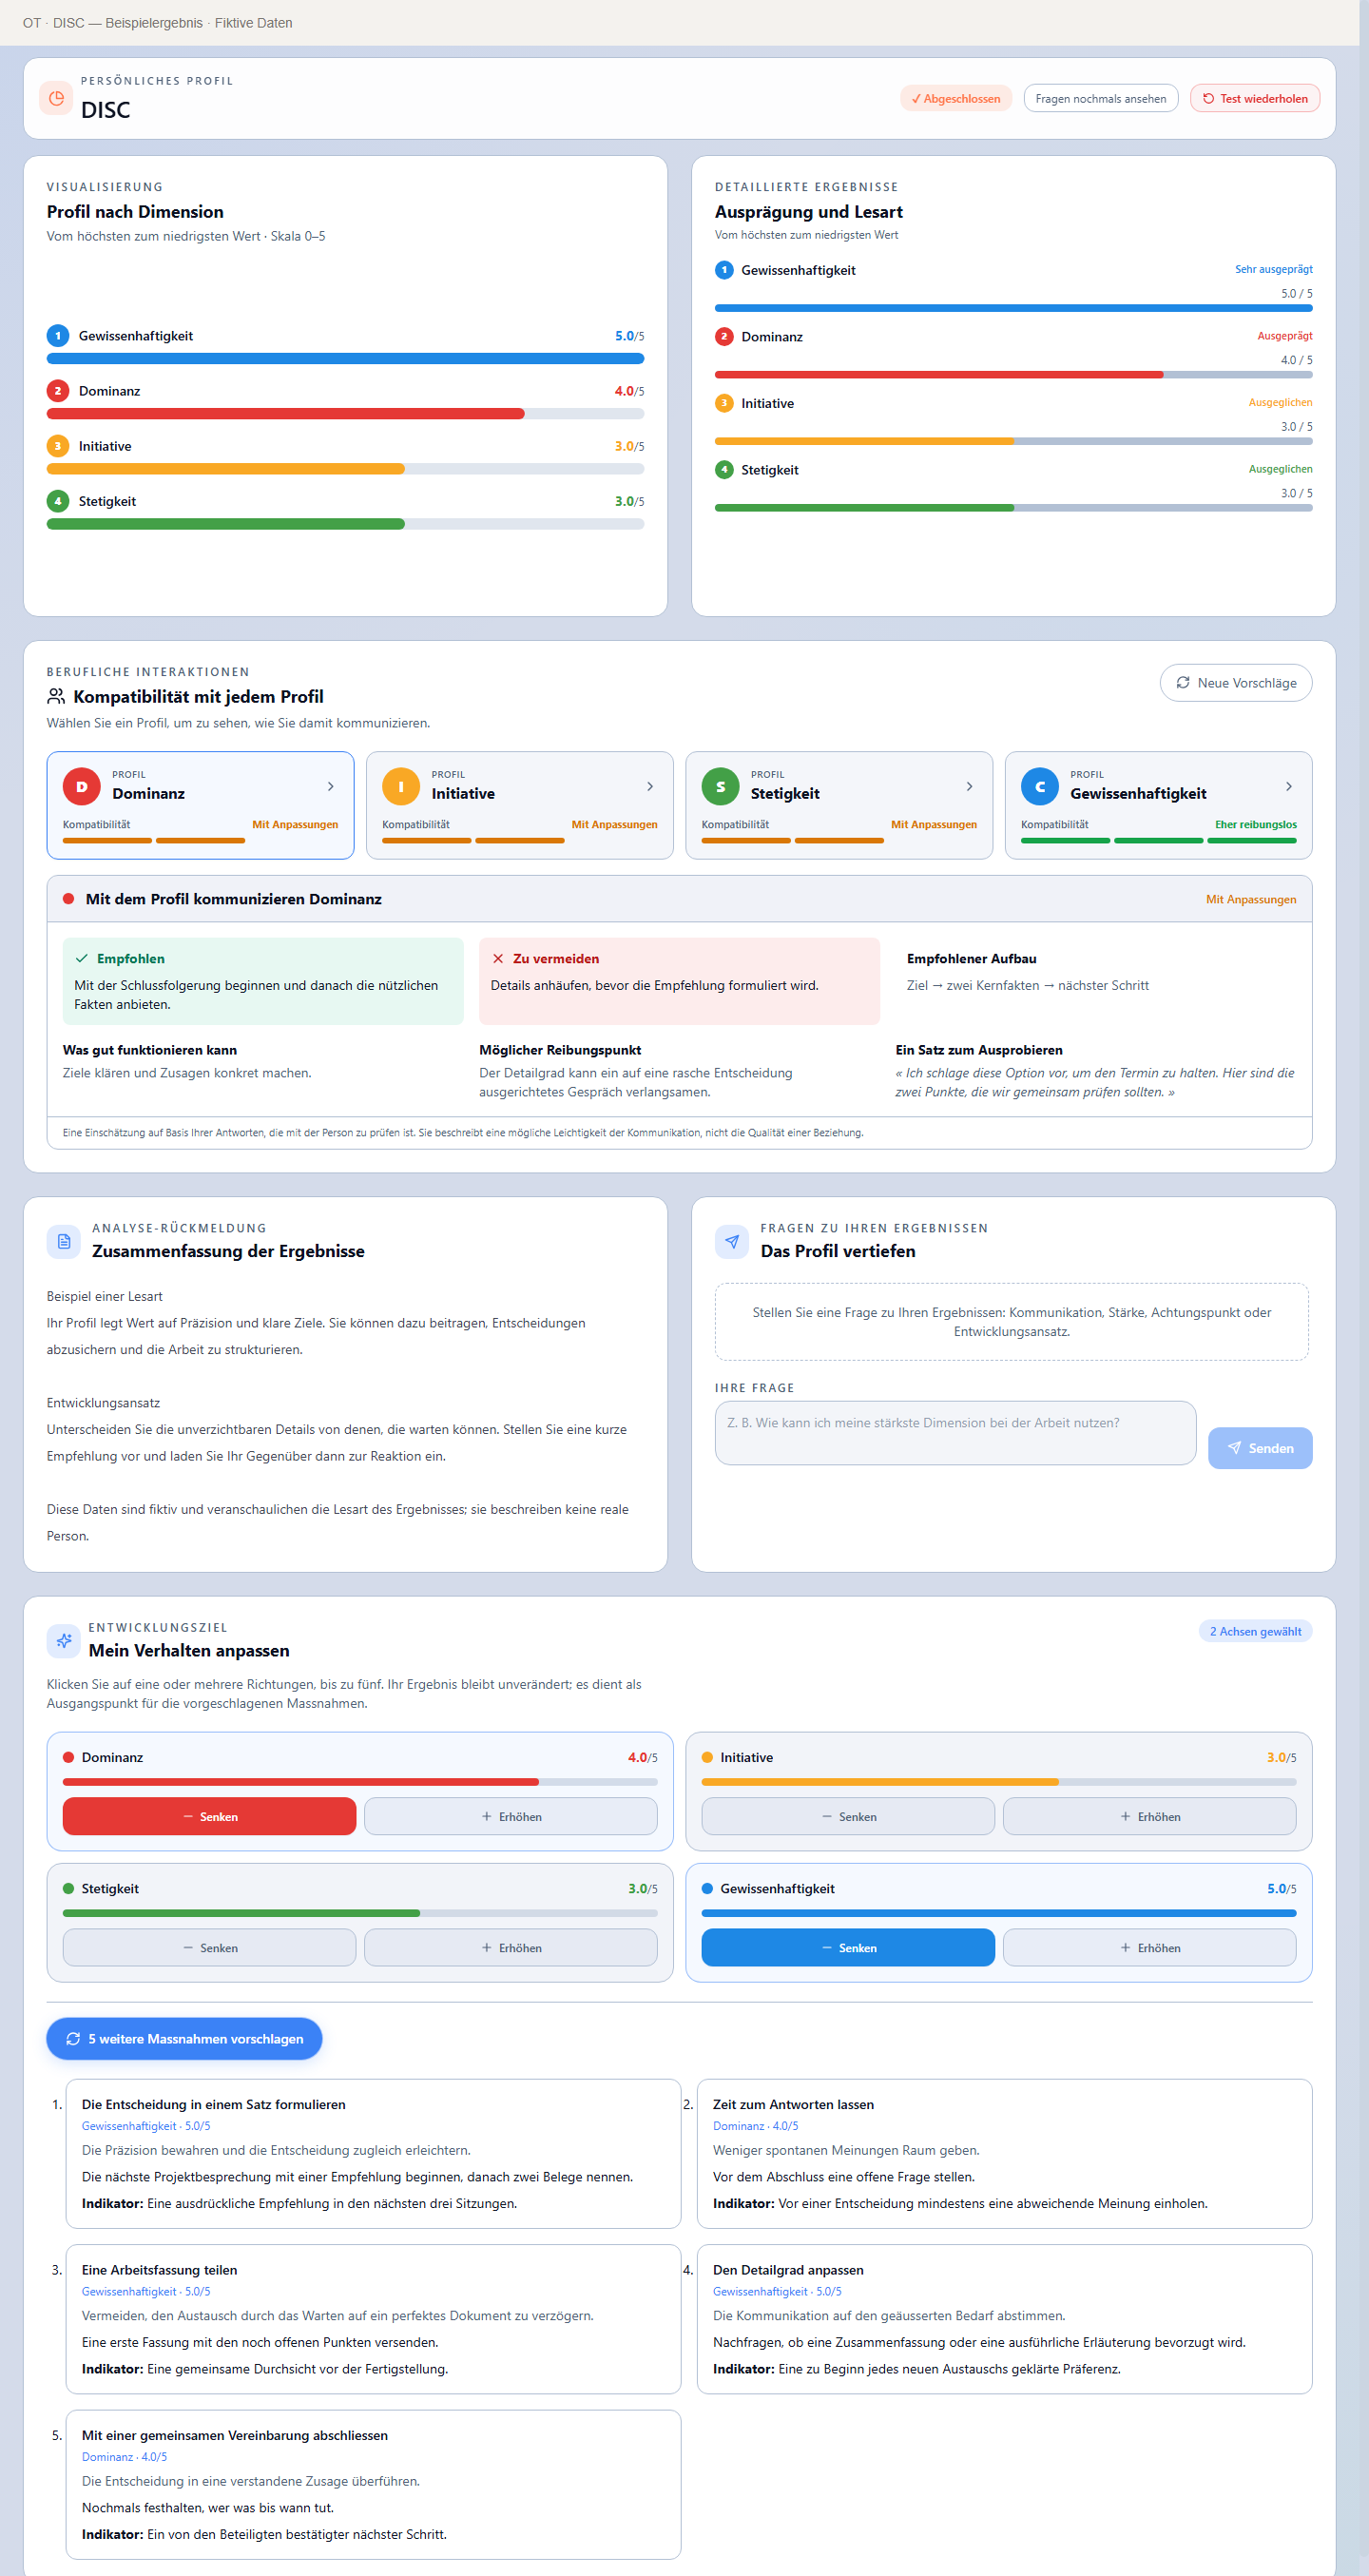Click the 2 Achsen gewählt badge
Screen dimensions: 1369x2576
(1255, 1631)
